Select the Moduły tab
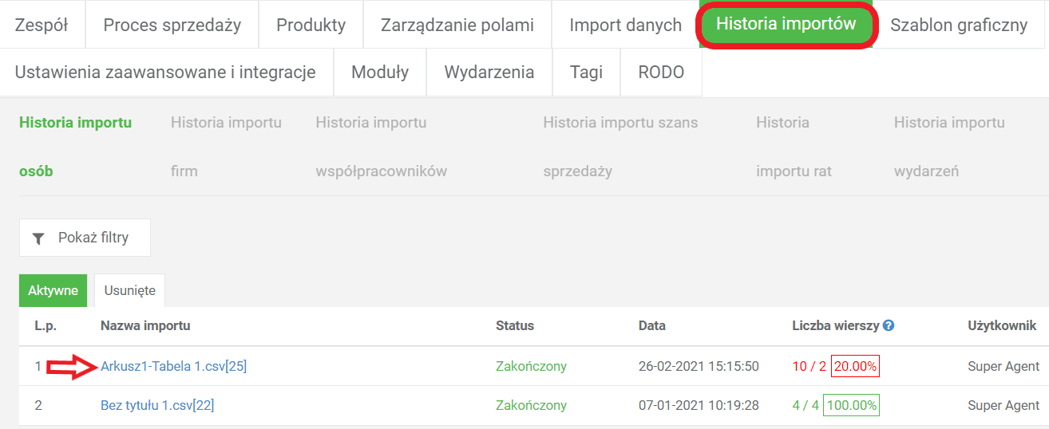The width and height of the screenshot is (1049, 429). 380,73
